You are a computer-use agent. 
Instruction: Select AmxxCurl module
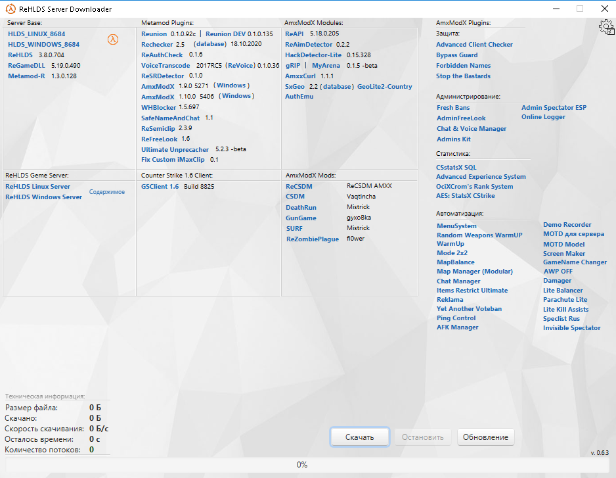tap(300, 76)
